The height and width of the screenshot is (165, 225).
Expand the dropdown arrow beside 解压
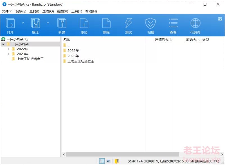48,23
